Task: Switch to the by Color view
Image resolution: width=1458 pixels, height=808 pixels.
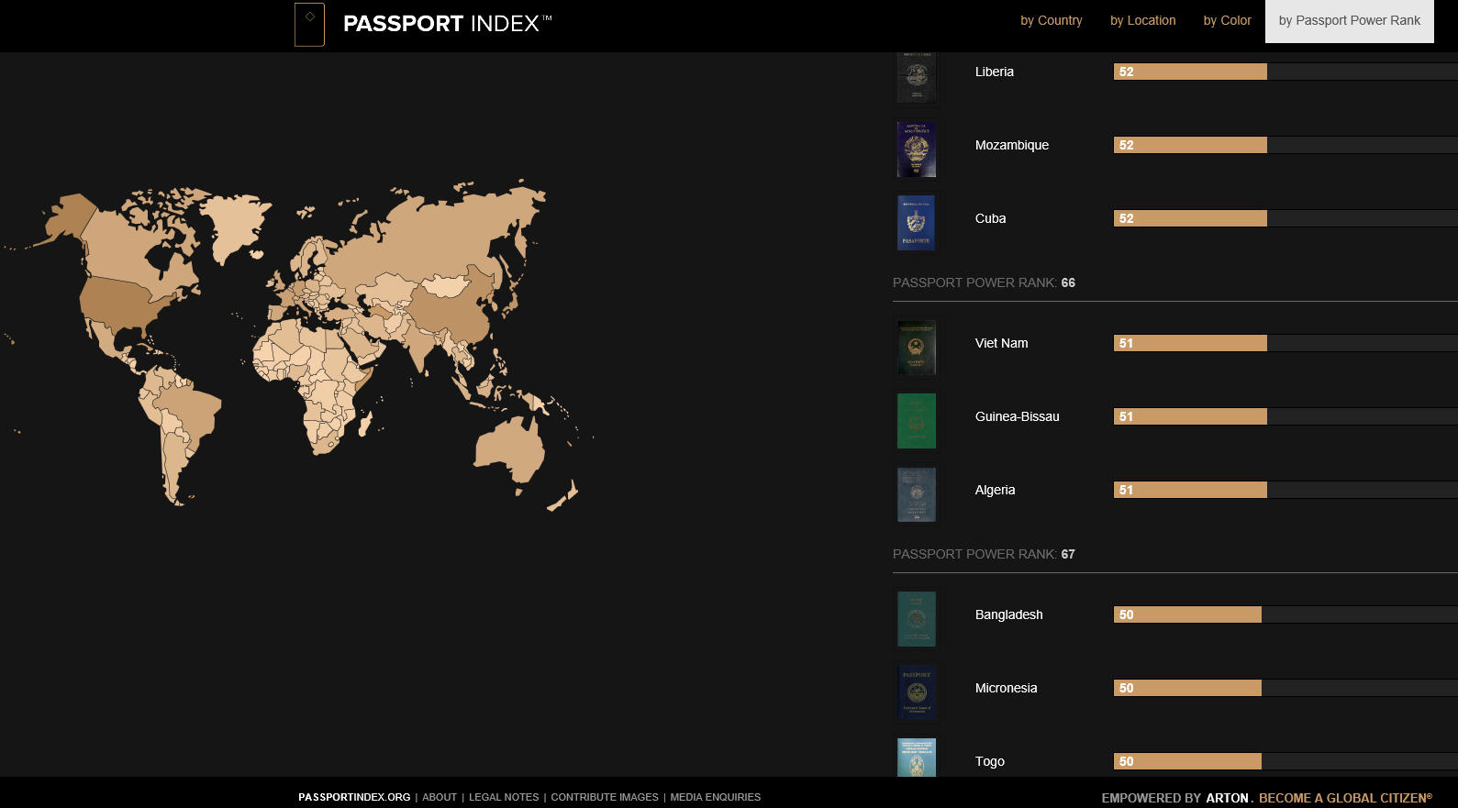Action: [1227, 20]
